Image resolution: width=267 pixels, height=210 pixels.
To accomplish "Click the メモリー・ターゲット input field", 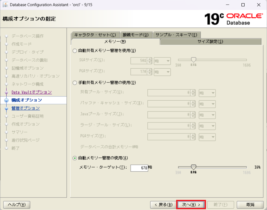I will point(139,168).
